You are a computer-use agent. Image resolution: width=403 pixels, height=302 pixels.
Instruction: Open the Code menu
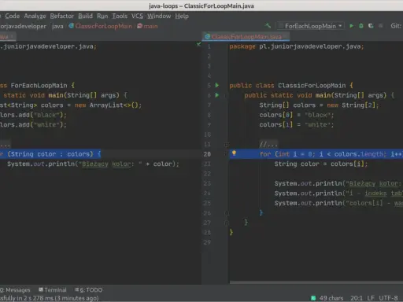(13, 16)
